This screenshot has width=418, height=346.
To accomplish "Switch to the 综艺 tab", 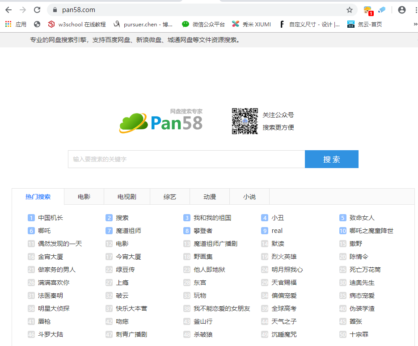I will [x=170, y=197].
